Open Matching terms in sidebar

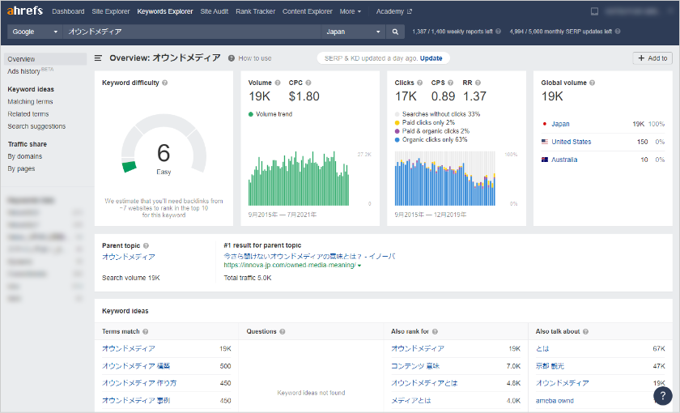point(30,101)
